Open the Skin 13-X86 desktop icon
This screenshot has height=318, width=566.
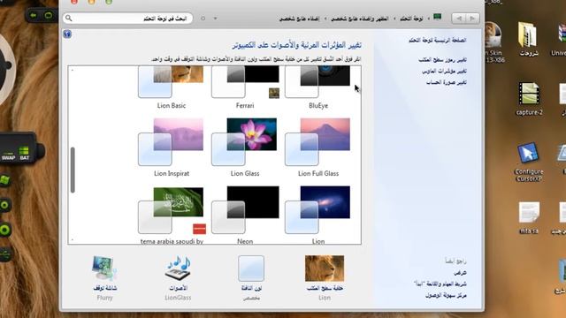click(x=494, y=42)
